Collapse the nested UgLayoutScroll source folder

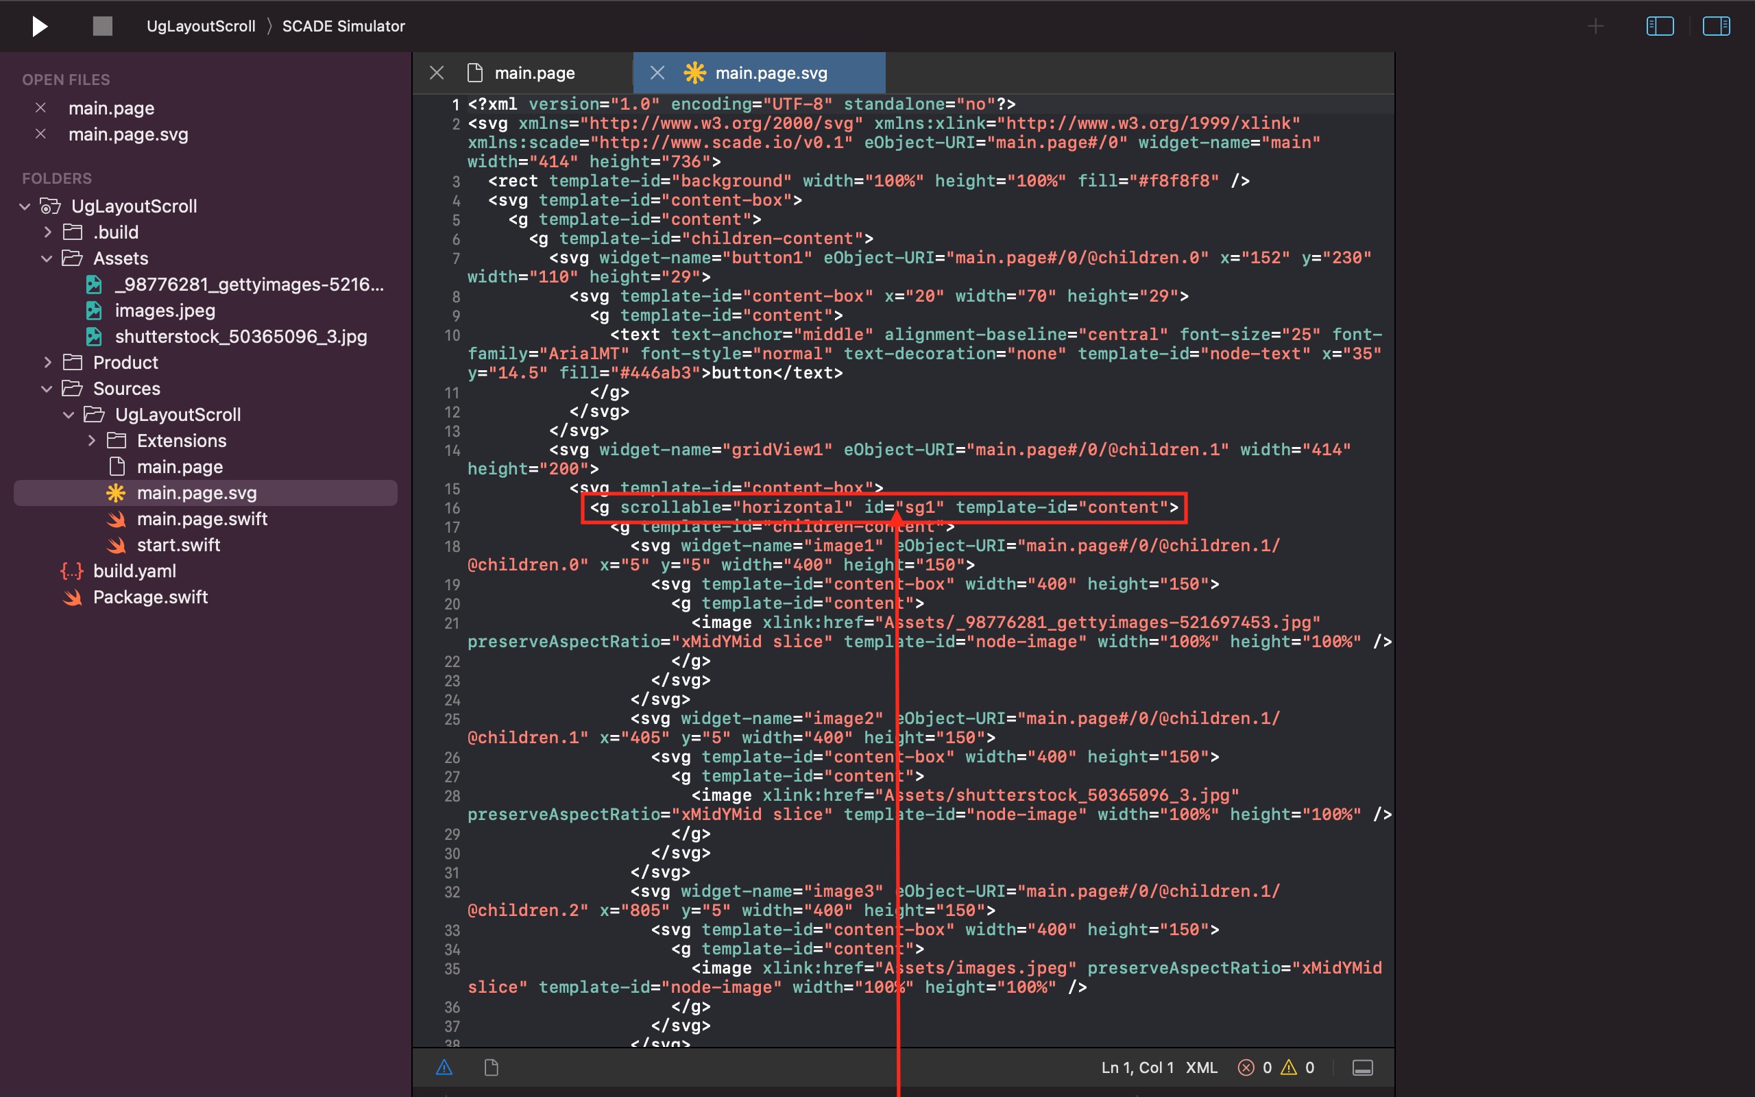click(x=68, y=414)
